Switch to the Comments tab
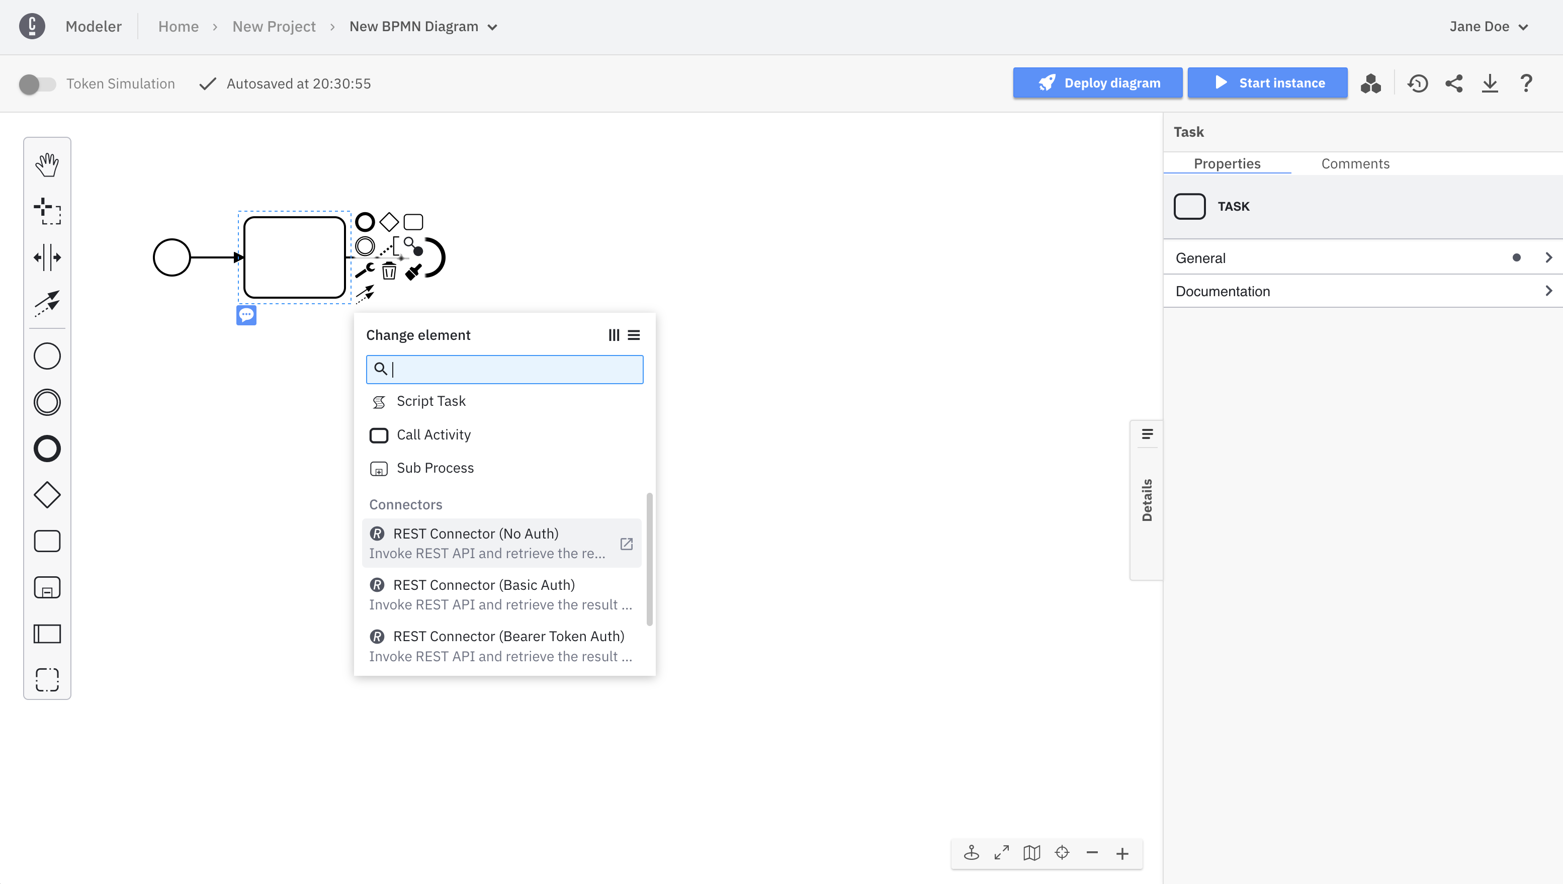This screenshot has height=884, width=1563. tap(1355, 163)
